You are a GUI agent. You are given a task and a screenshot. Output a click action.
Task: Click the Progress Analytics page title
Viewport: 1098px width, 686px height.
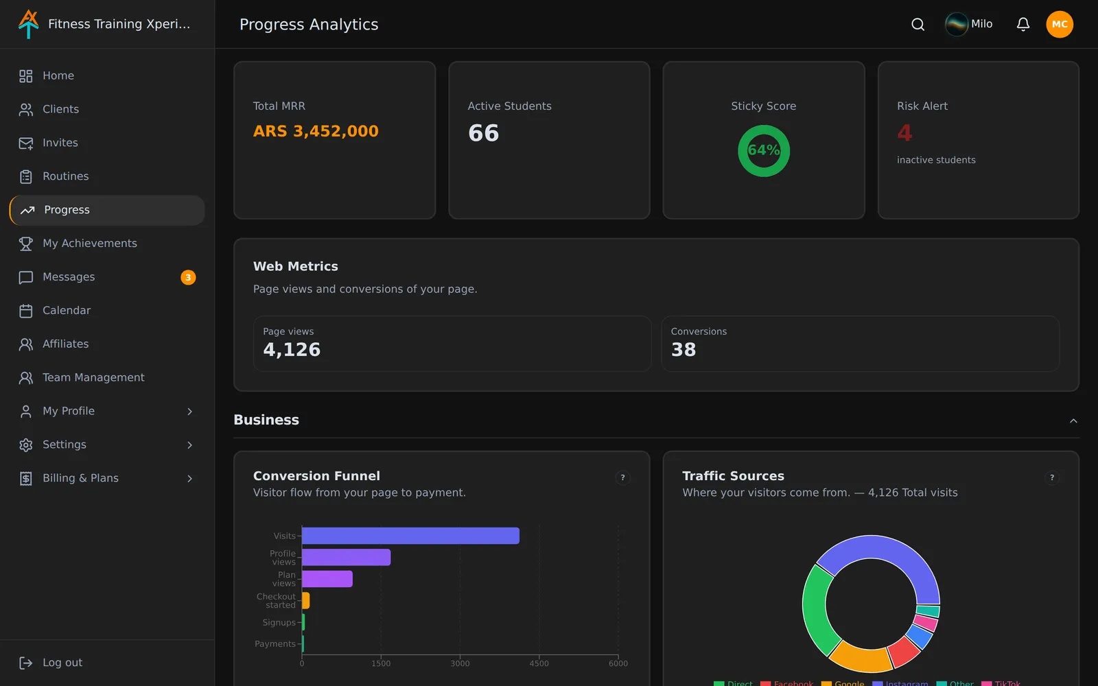pyautogui.click(x=309, y=25)
